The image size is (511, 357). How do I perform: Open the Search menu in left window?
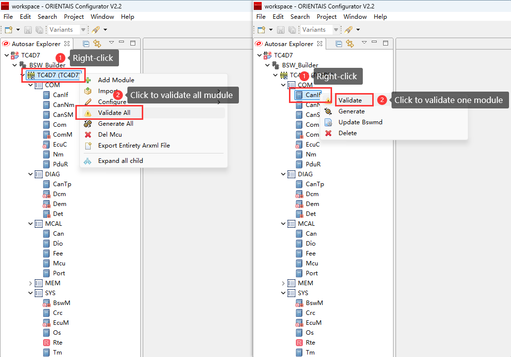[47, 16]
